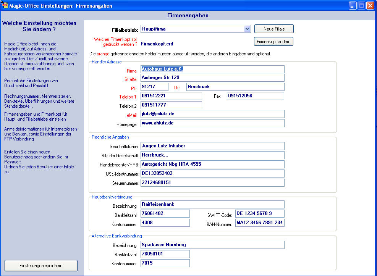The width and height of the screenshot is (377, 276).
Task: Select the Firma field Autohaus Lutz e.K.
Action: click(212, 69)
